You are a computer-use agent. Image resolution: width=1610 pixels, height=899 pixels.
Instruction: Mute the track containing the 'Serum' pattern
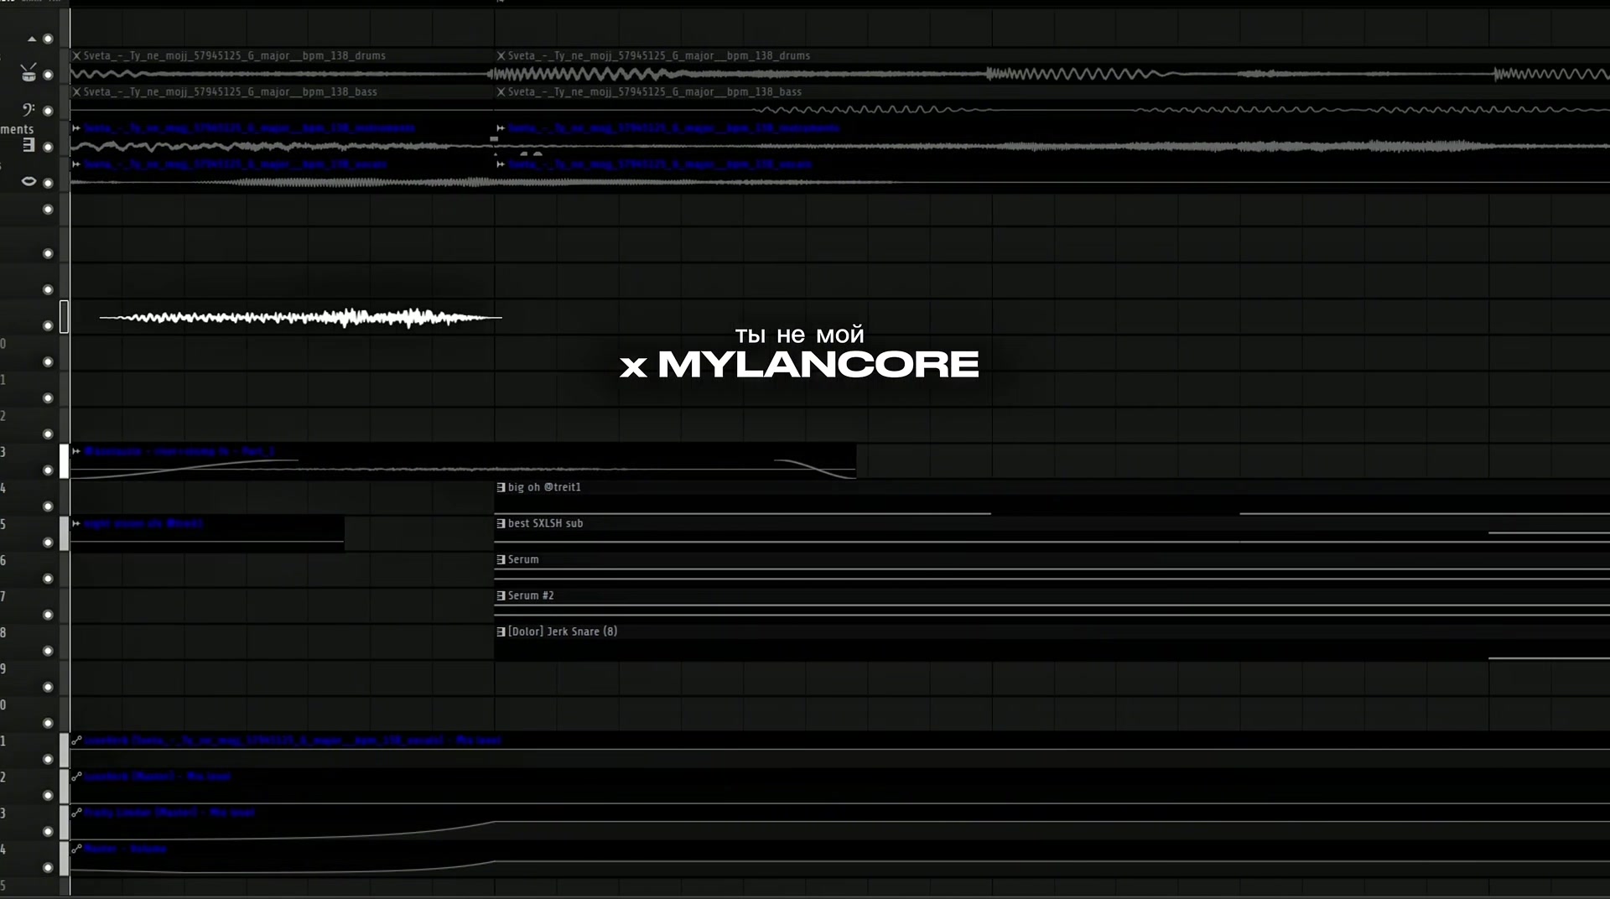tap(48, 579)
